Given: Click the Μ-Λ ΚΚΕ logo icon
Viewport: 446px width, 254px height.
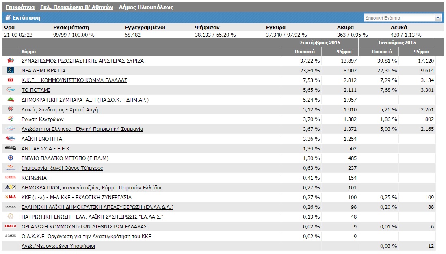Looking at the screenshot, I should point(11,197).
